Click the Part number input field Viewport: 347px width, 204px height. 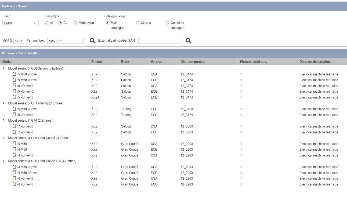[x=65, y=41]
